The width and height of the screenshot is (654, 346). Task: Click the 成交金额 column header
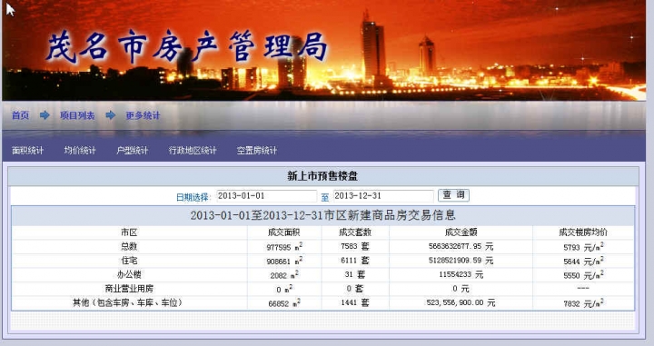[x=461, y=232]
